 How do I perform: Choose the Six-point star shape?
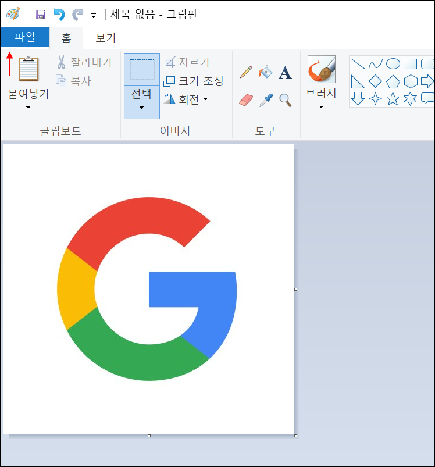(411, 99)
